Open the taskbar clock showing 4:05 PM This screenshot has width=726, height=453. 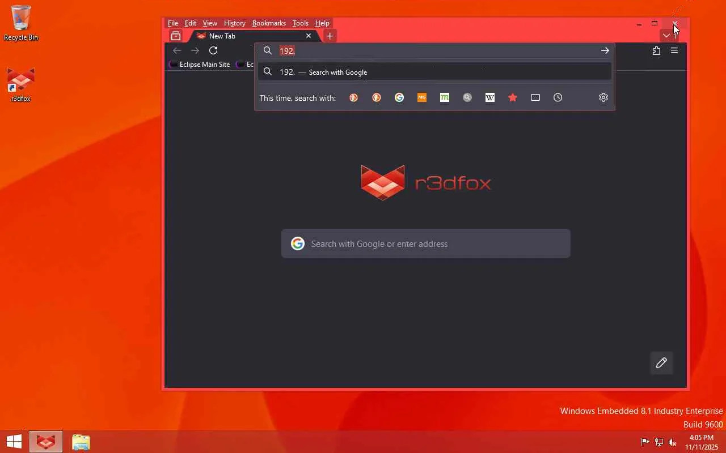click(702, 442)
